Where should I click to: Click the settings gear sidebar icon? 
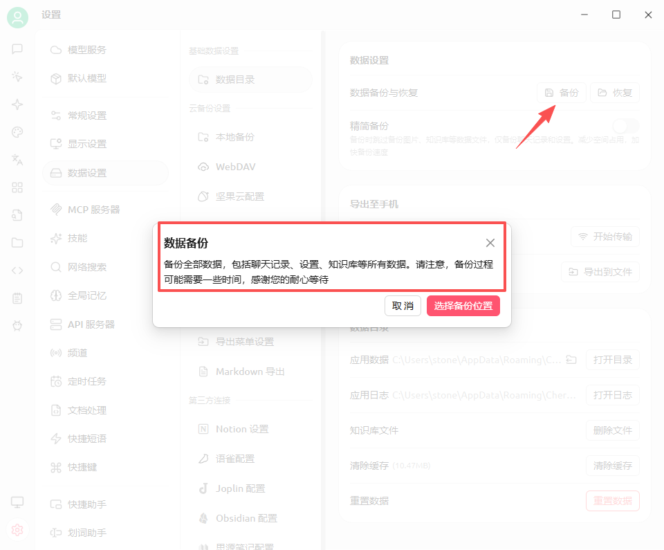point(17,530)
